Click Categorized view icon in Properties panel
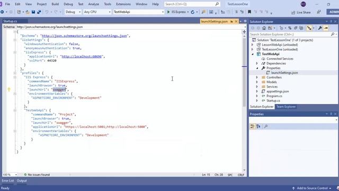Viewport: 339px width, 191px height. point(252,126)
